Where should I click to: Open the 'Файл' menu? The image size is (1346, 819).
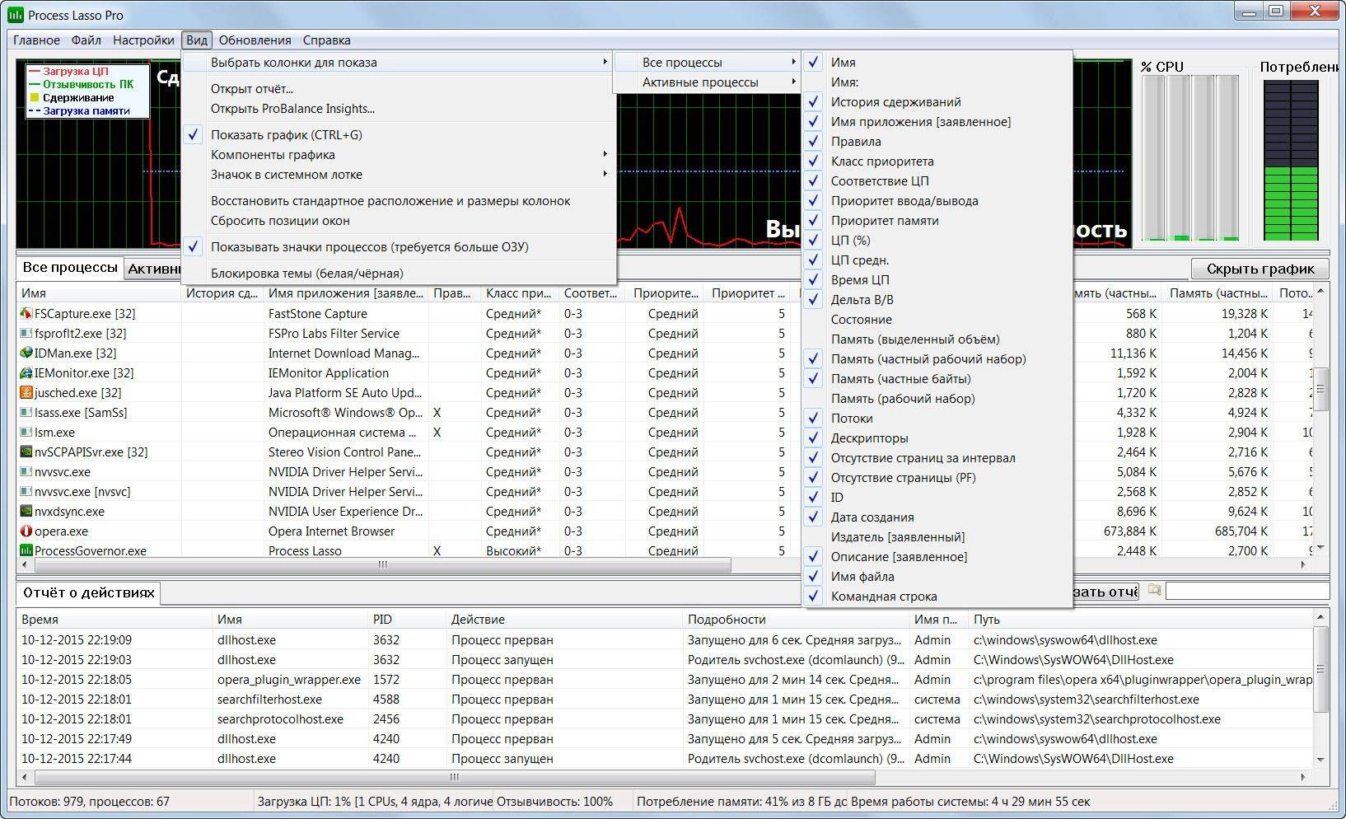(86, 40)
